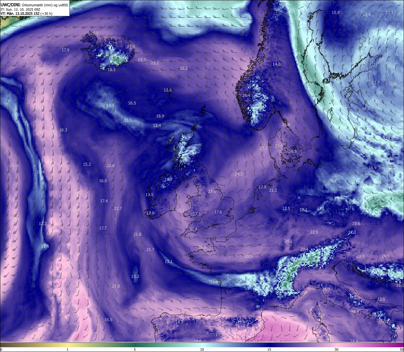This screenshot has width=404, height=352.
Task: Select the 21.7 value label
Action: (150, 249)
